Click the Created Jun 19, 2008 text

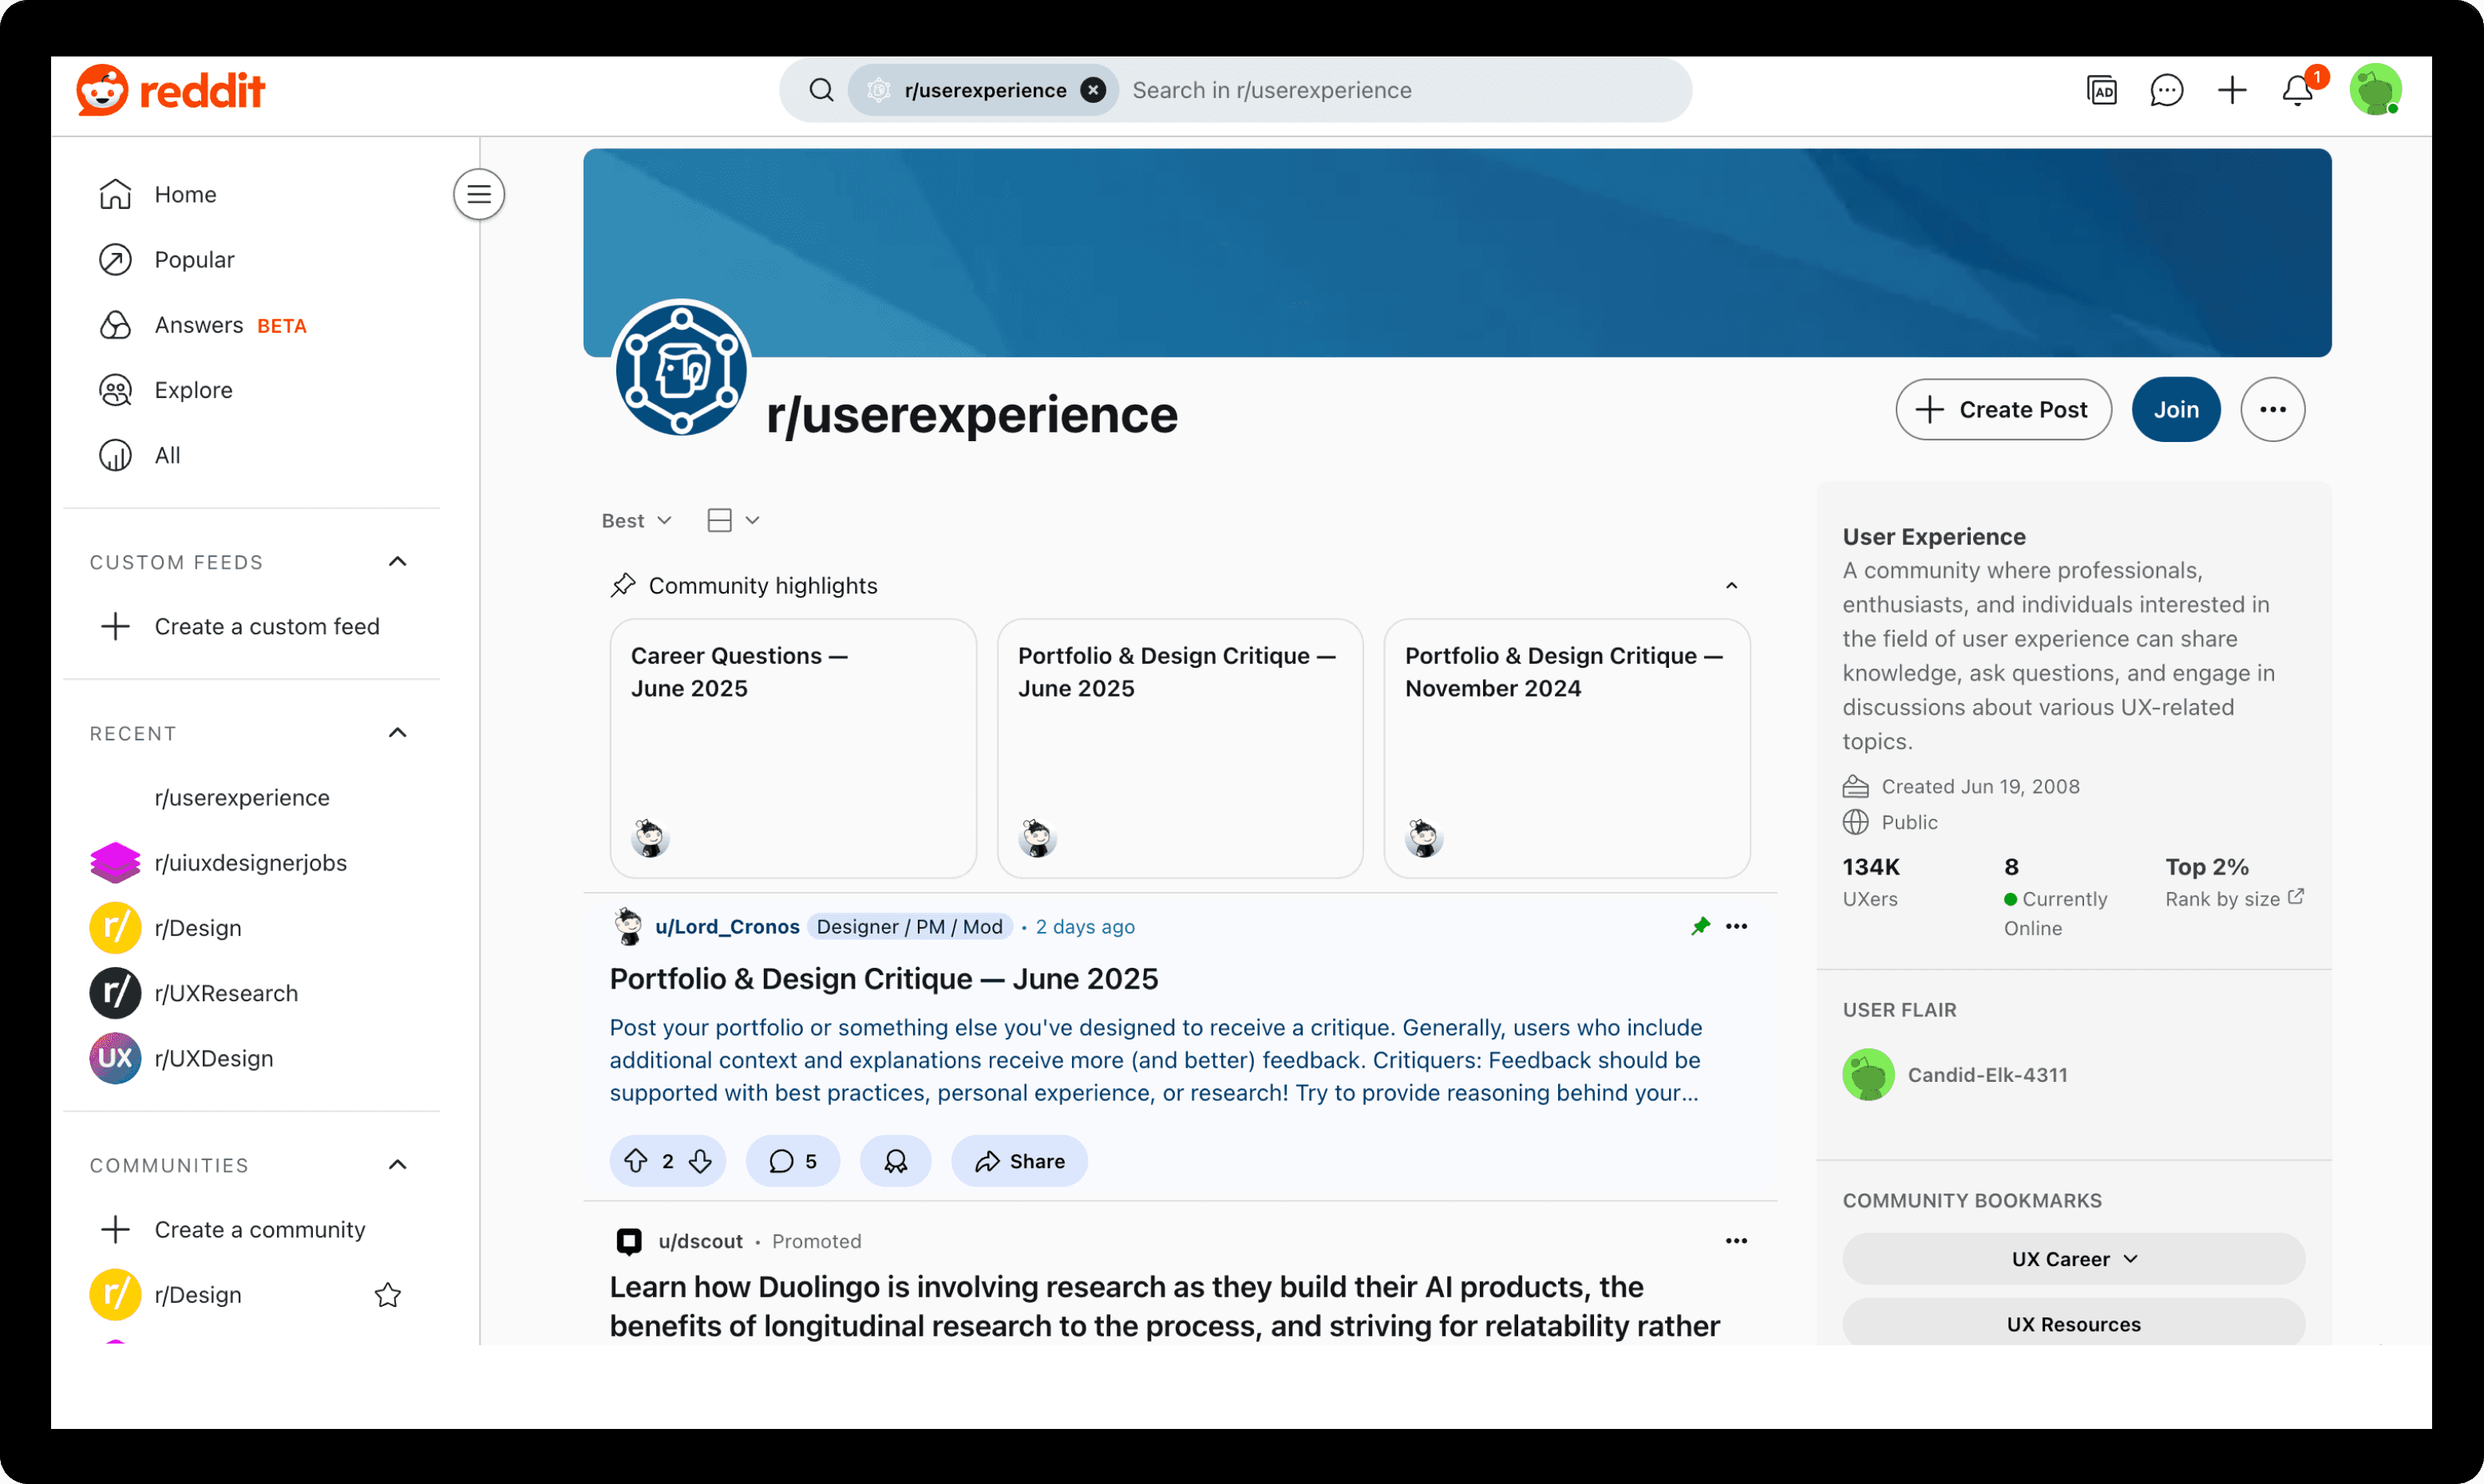click(x=1981, y=787)
